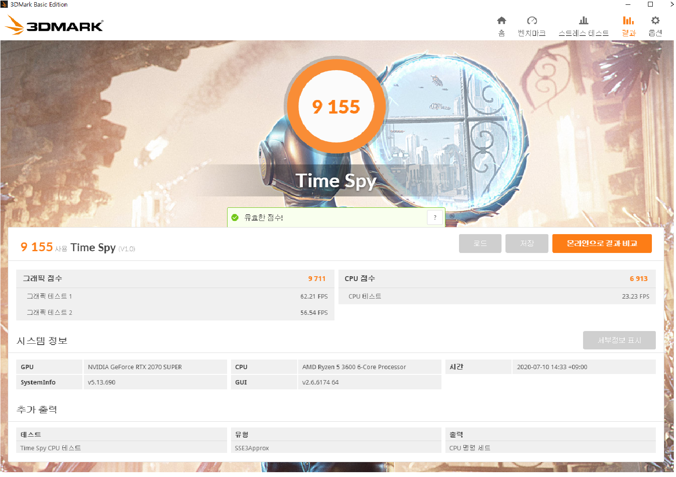Show details with 세부정보 표시 button
This screenshot has width=676, height=477.
pos(619,340)
